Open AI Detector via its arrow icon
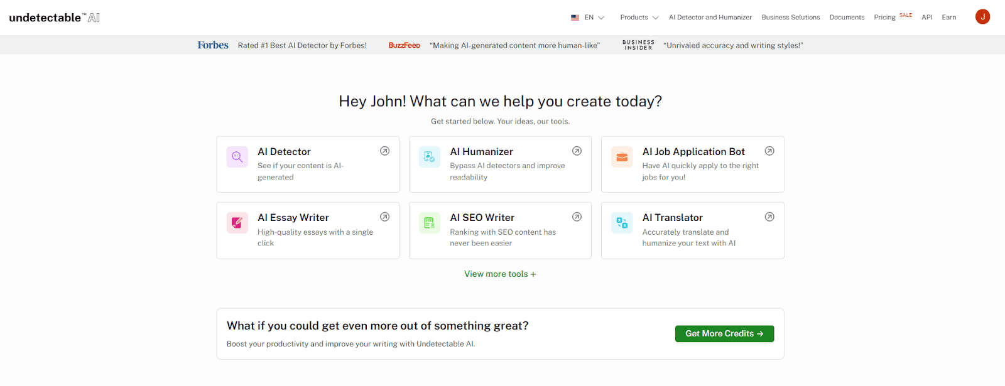Screen dimensions: 1005x386 [x=385, y=151]
